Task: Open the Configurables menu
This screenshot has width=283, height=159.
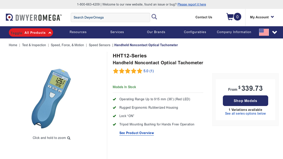Action: pyautogui.click(x=195, y=32)
